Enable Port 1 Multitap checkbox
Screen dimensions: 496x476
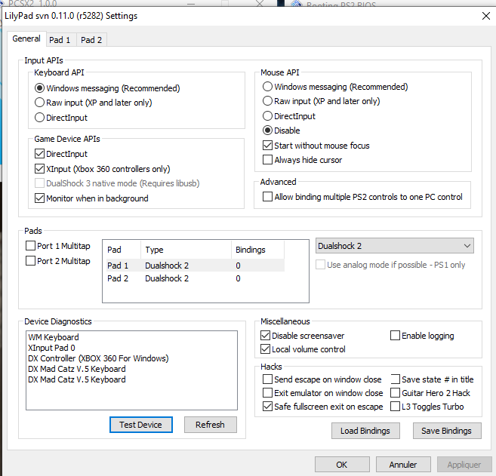(31, 246)
